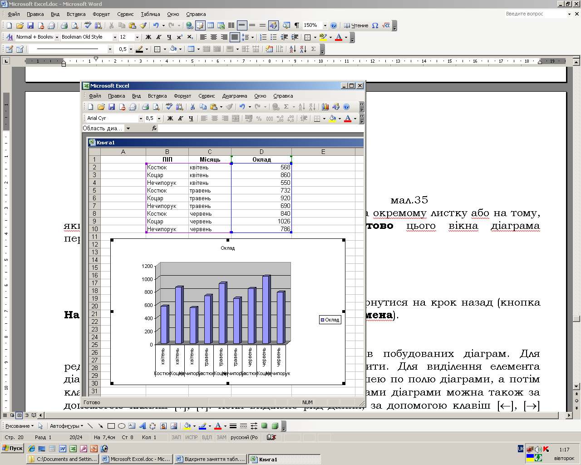Toggle italic (К) in Word toolbar
The height and width of the screenshot is (465, 581).
[159, 37]
